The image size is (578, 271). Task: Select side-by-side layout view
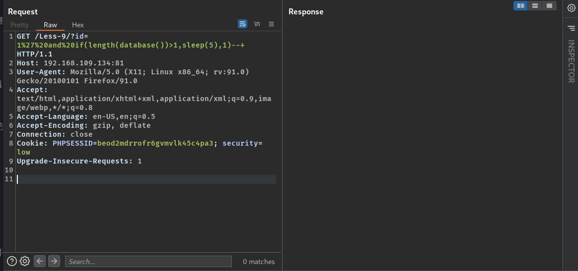pos(520,5)
